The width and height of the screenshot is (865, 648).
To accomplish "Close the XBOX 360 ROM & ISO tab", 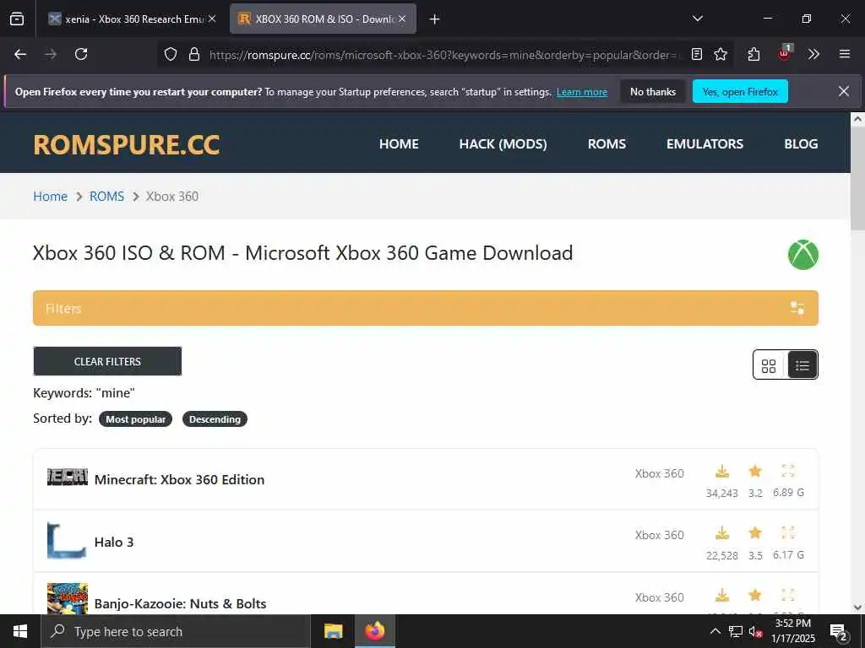I will coord(402,19).
